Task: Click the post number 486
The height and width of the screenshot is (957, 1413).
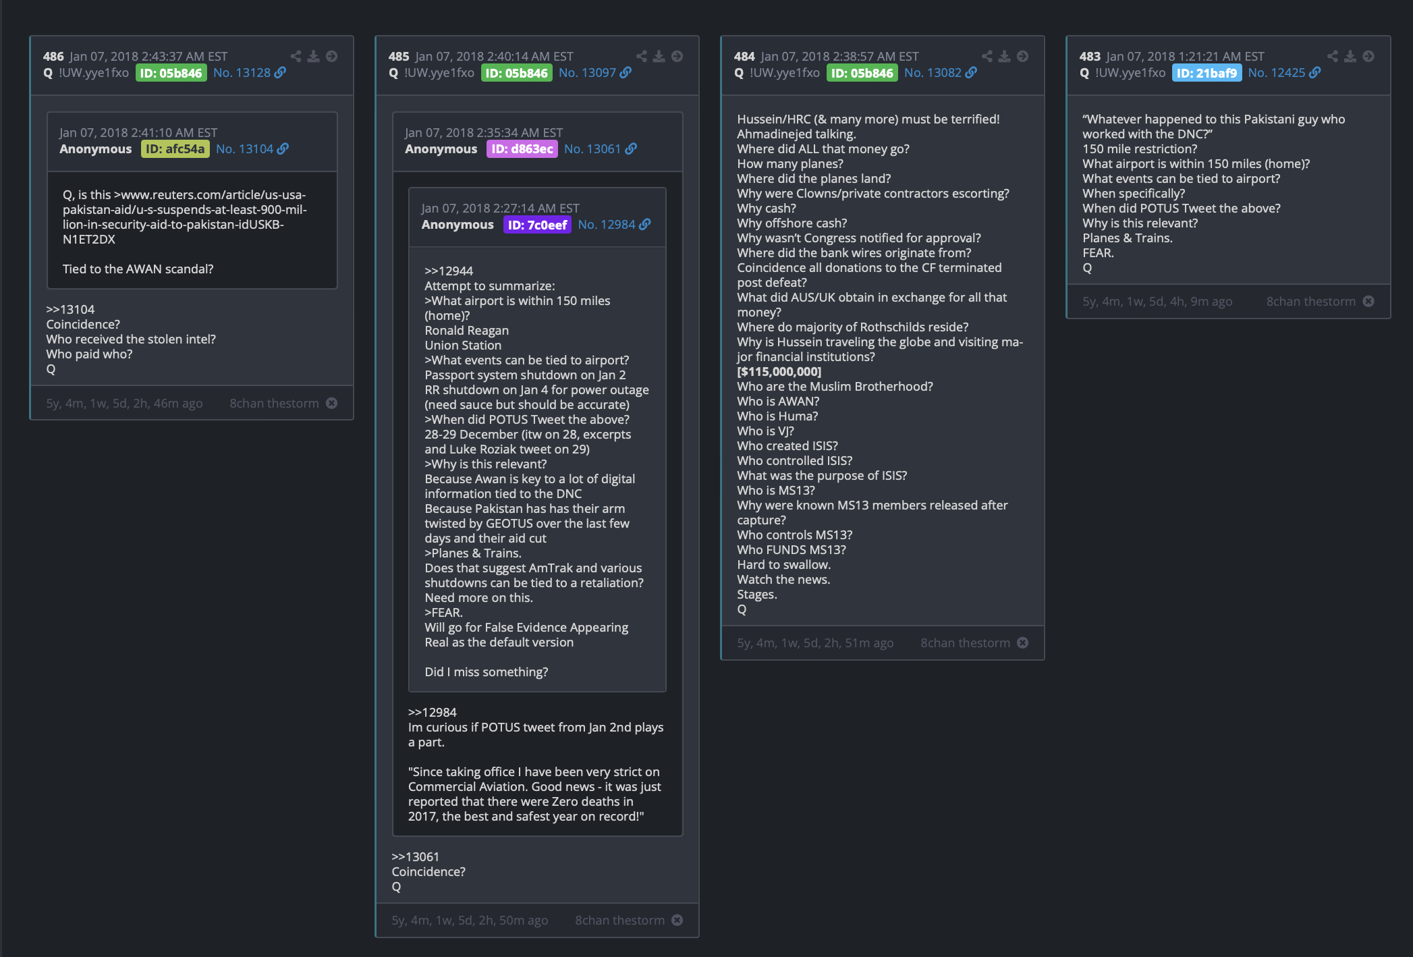Action: pos(53,56)
